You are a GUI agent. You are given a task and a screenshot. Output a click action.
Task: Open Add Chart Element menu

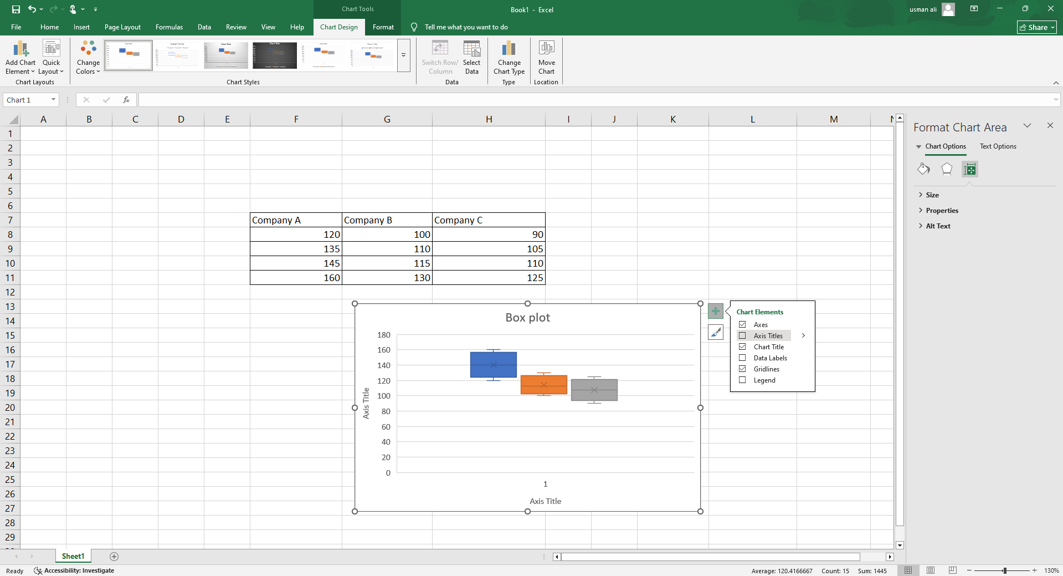(20, 58)
